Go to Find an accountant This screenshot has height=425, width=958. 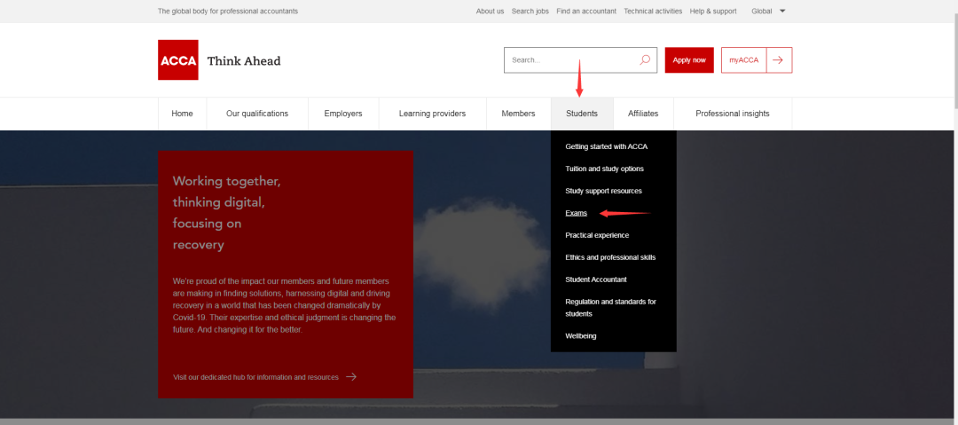(586, 11)
